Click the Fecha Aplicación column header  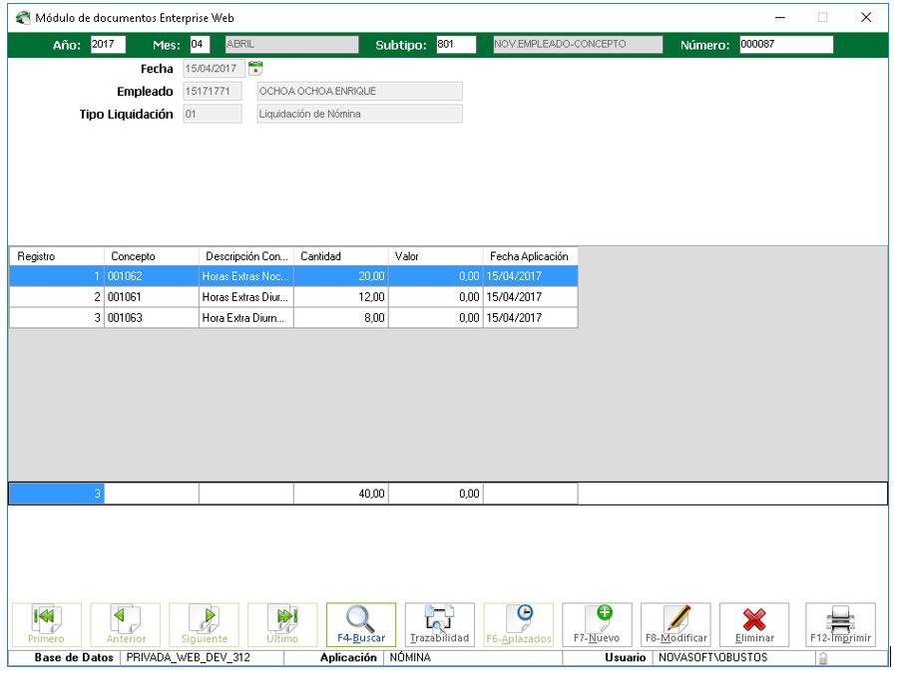(x=529, y=256)
